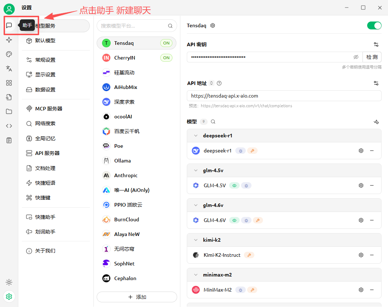Click the 添加 provider button
This screenshot has width=388, height=307.
pos(137,297)
